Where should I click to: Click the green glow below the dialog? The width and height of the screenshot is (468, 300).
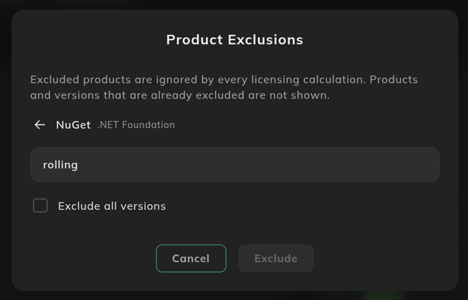[x=382, y=296]
